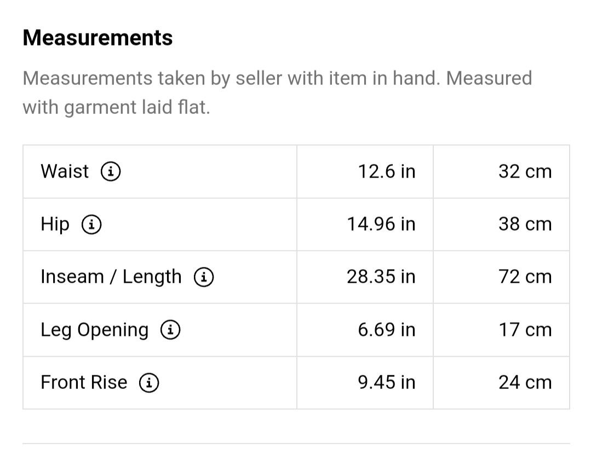Open the Leg Opening info icon

[x=170, y=330]
